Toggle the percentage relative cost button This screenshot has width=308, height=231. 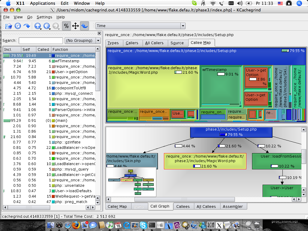66,26
